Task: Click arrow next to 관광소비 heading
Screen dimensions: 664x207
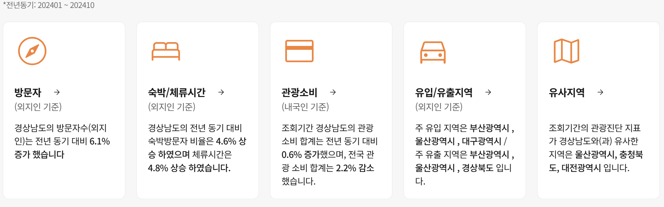Action: pyautogui.click(x=333, y=92)
